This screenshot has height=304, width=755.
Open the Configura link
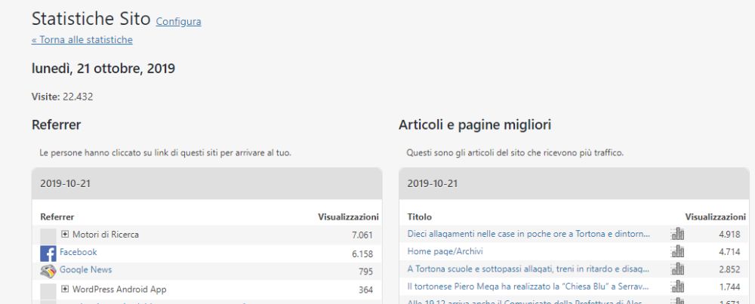(178, 21)
